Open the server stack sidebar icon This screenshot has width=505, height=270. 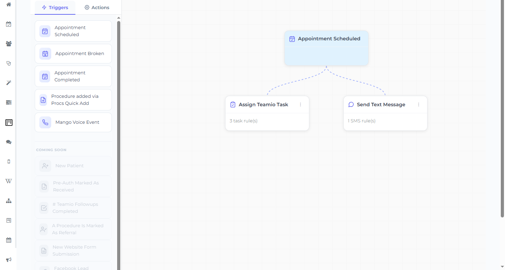9,102
